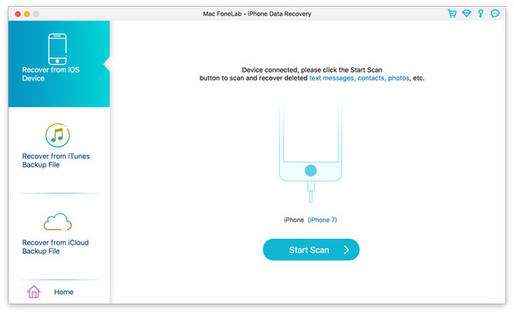Click the iTunes music note icon
The width and height of the screenshot is (514, 314).
tap(57, 135)
